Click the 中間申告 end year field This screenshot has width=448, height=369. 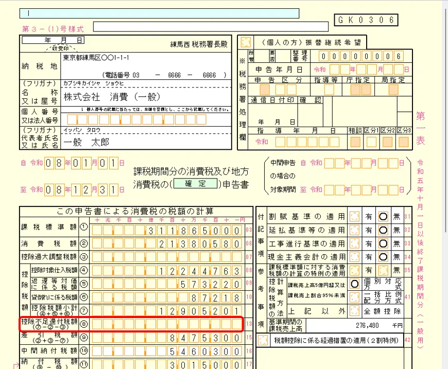tap(334, 189)
